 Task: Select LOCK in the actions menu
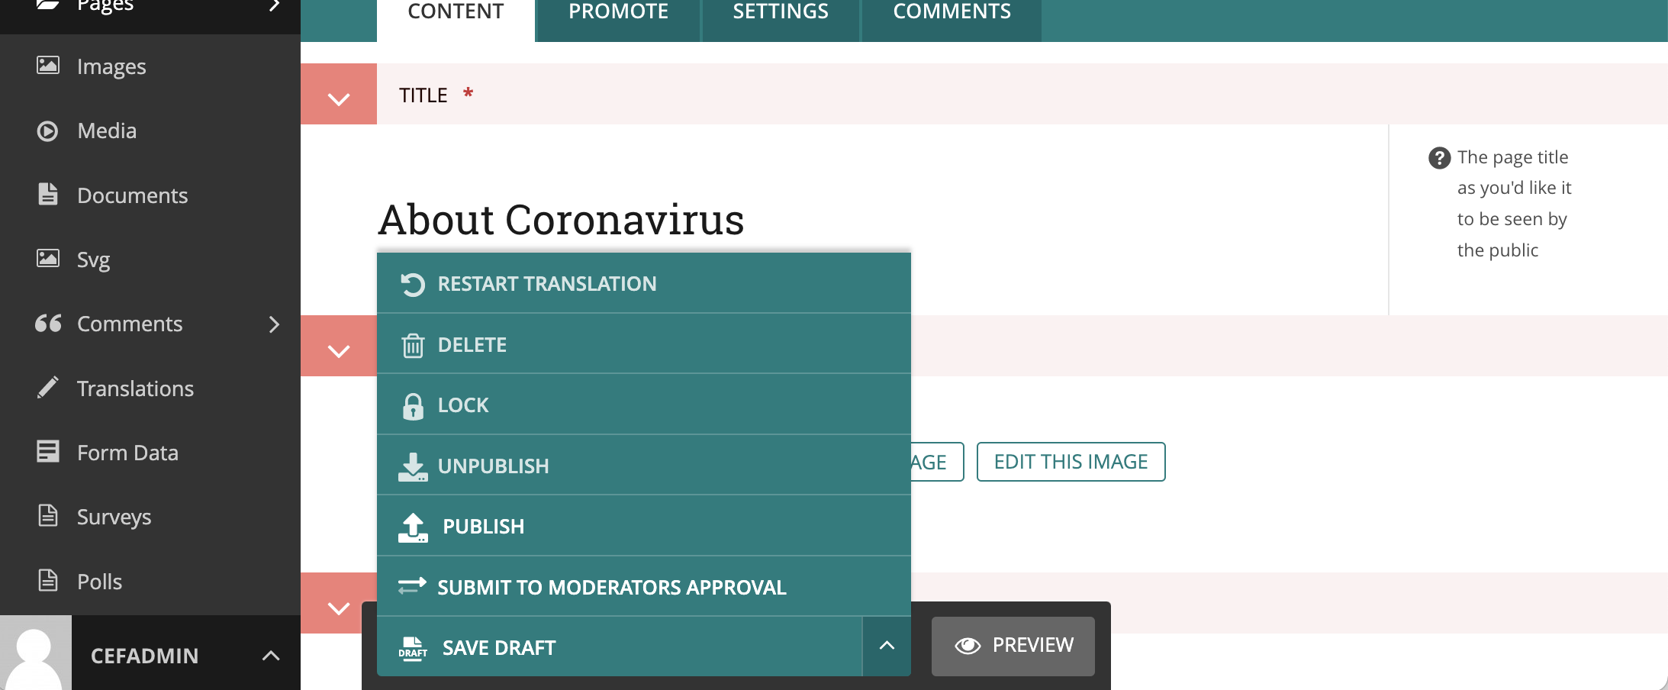(x=644, y=405)
